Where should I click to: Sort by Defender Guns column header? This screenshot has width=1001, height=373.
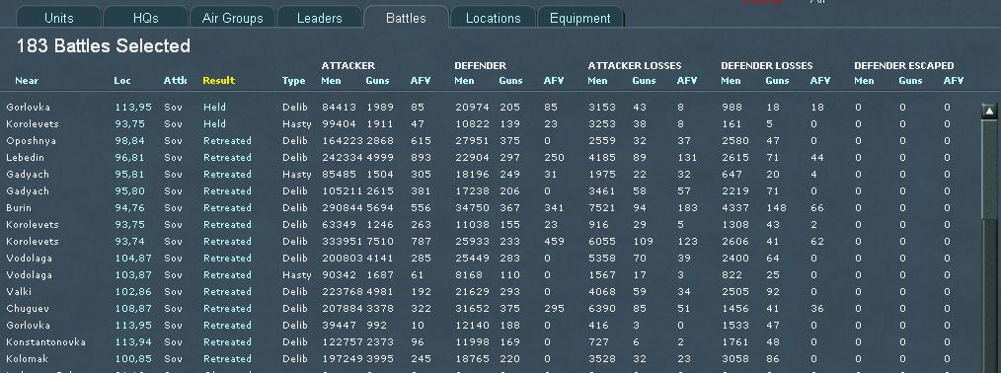tap(510, 80)
